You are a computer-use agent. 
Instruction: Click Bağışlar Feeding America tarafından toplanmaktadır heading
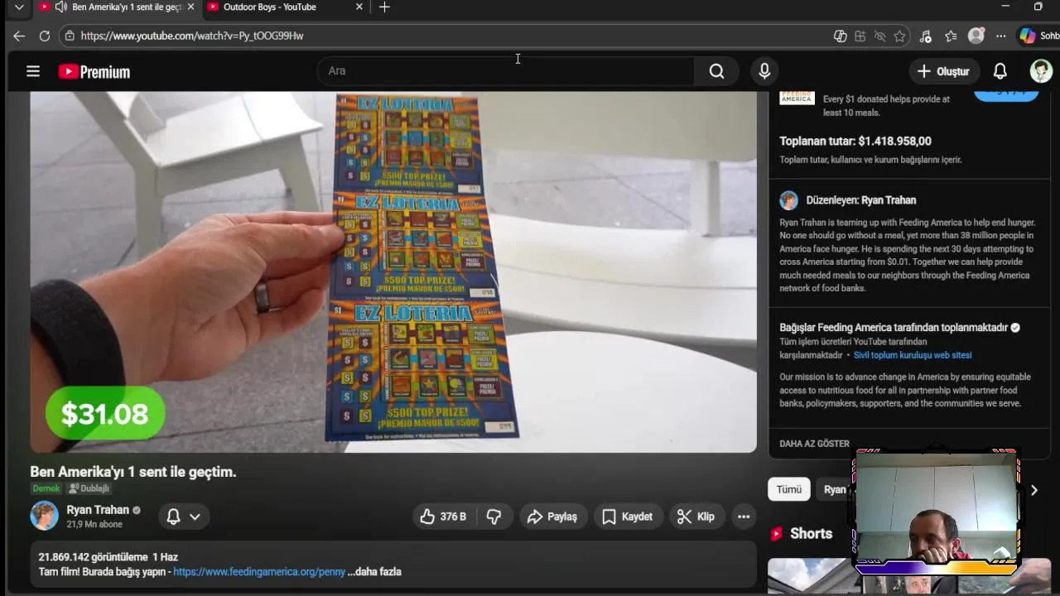pyautogui.click(x=894, y=328)
